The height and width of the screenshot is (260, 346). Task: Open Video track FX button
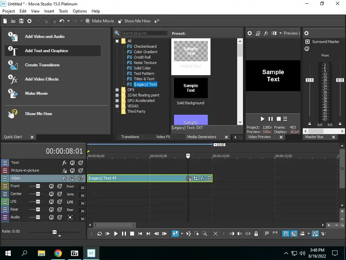click(x=64, y=178)
